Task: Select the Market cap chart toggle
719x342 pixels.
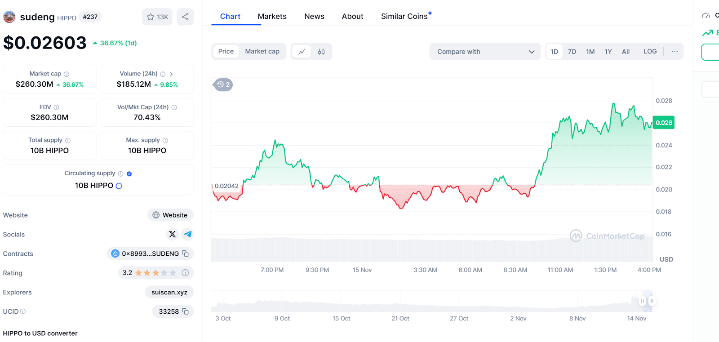Action: 262,52
